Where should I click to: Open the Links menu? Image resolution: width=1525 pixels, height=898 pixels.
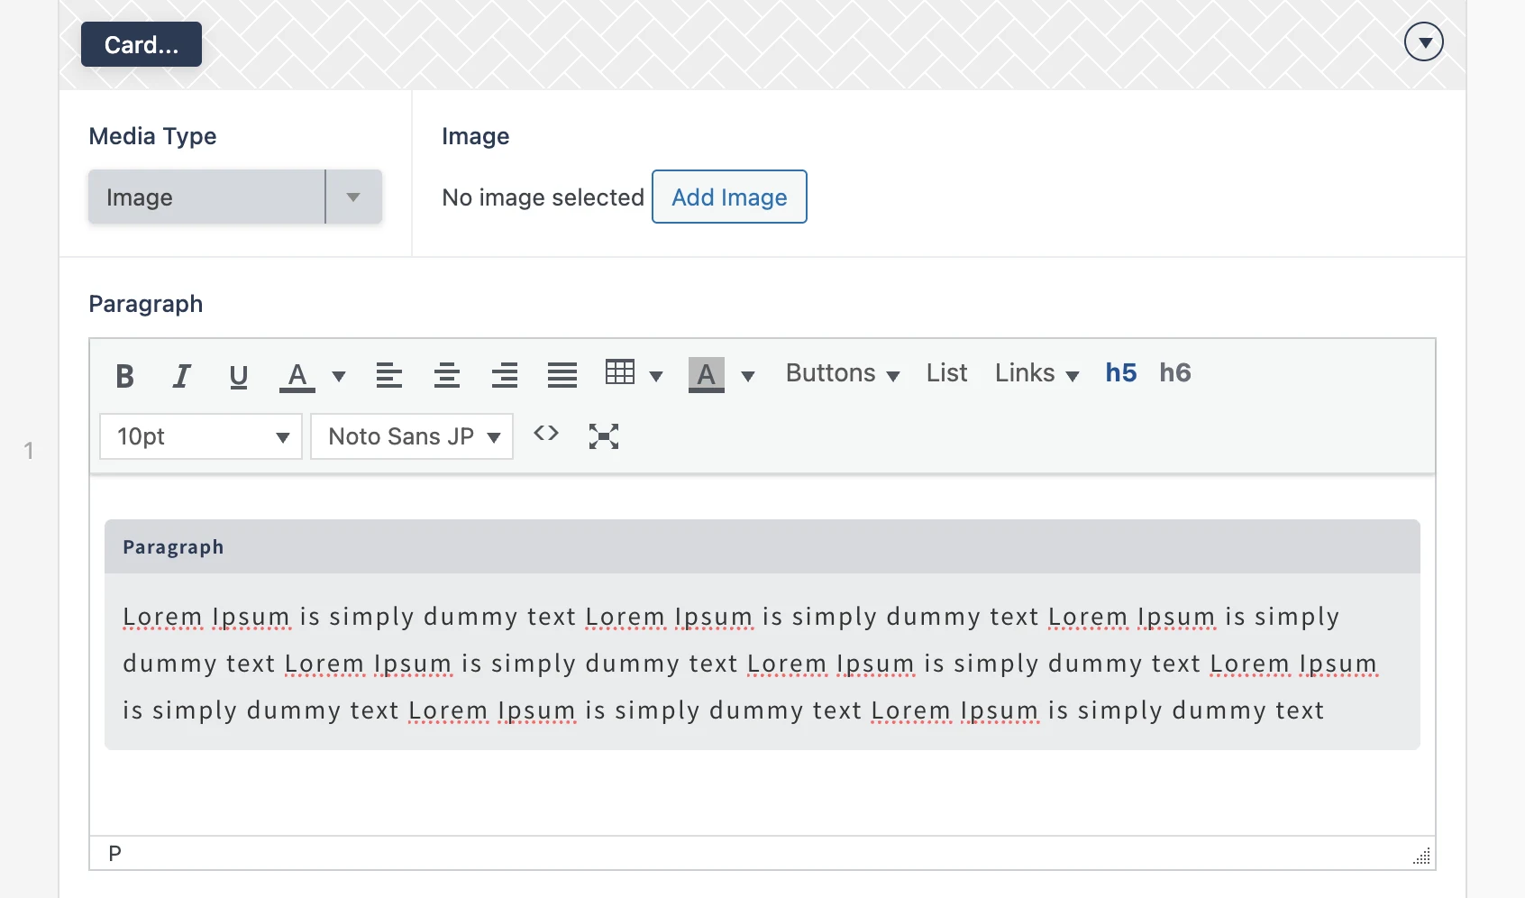1036,373
